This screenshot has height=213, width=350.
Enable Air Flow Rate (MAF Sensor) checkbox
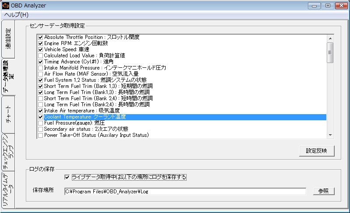[40, 74]
